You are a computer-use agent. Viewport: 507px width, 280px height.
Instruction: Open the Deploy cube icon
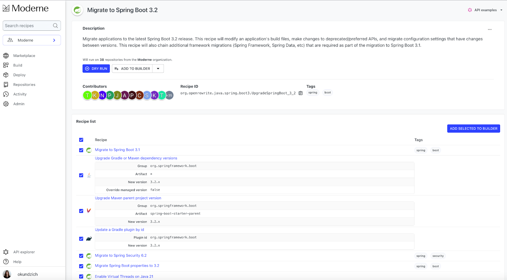(6, 75)
